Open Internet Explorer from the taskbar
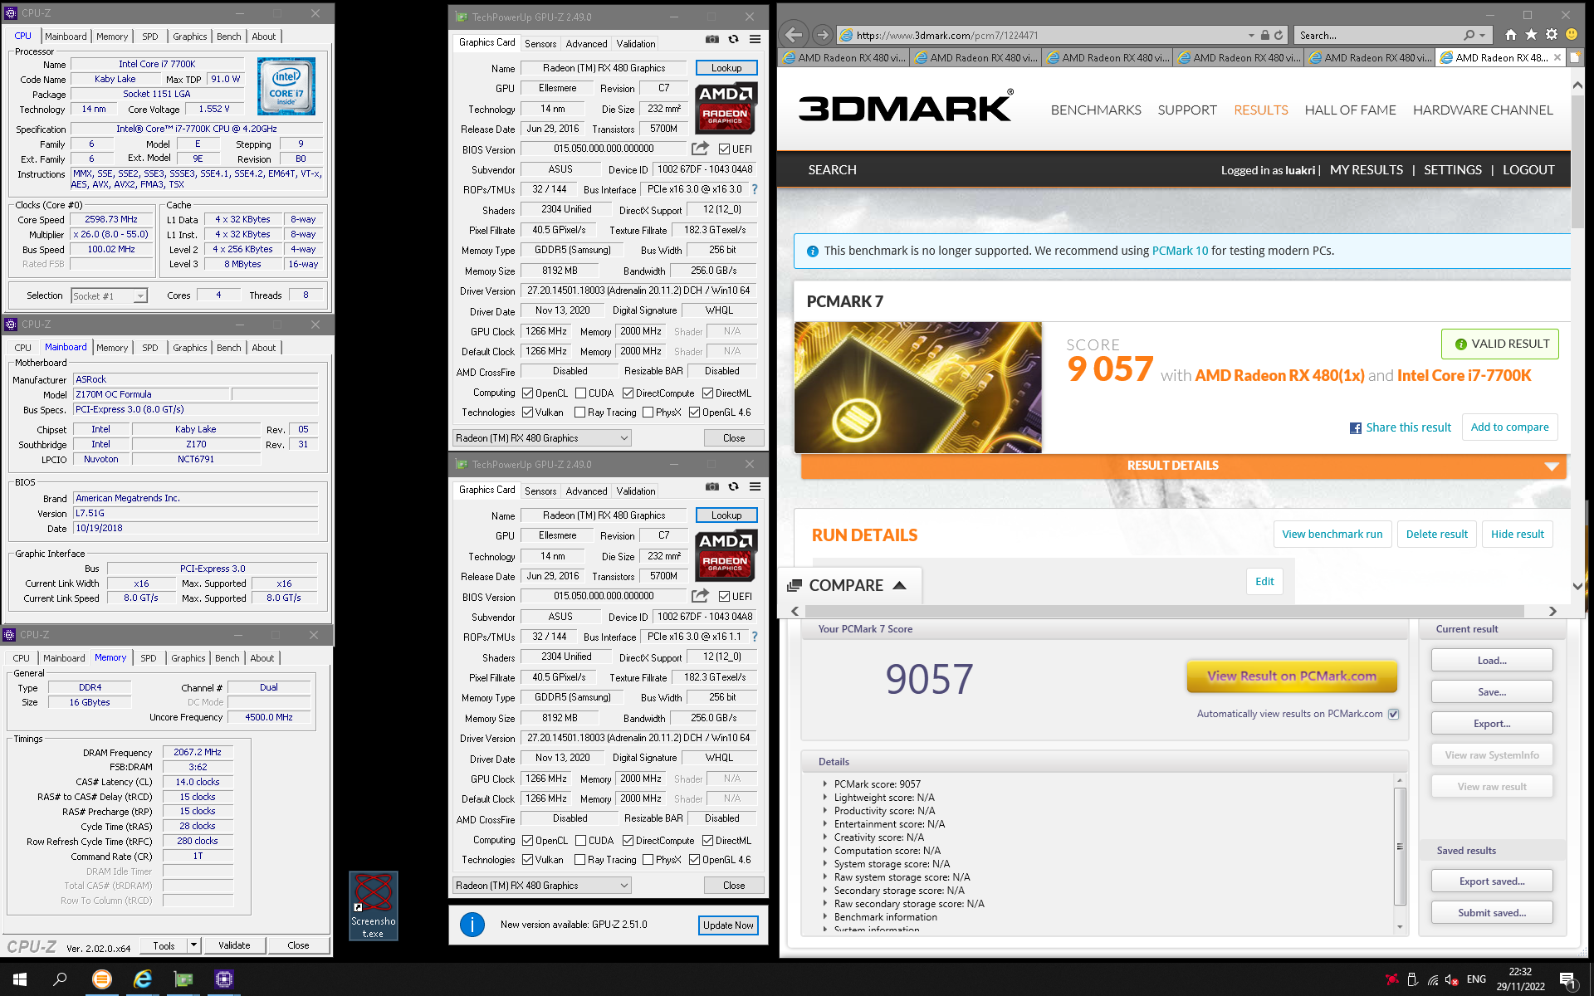 click(143, 979)
